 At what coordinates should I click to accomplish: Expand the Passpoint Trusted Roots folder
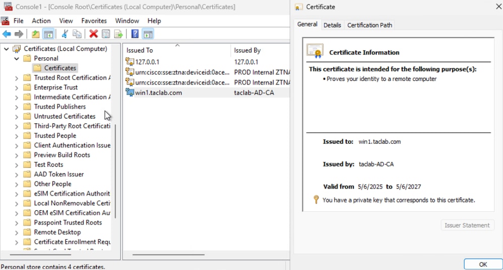[17, 223]
